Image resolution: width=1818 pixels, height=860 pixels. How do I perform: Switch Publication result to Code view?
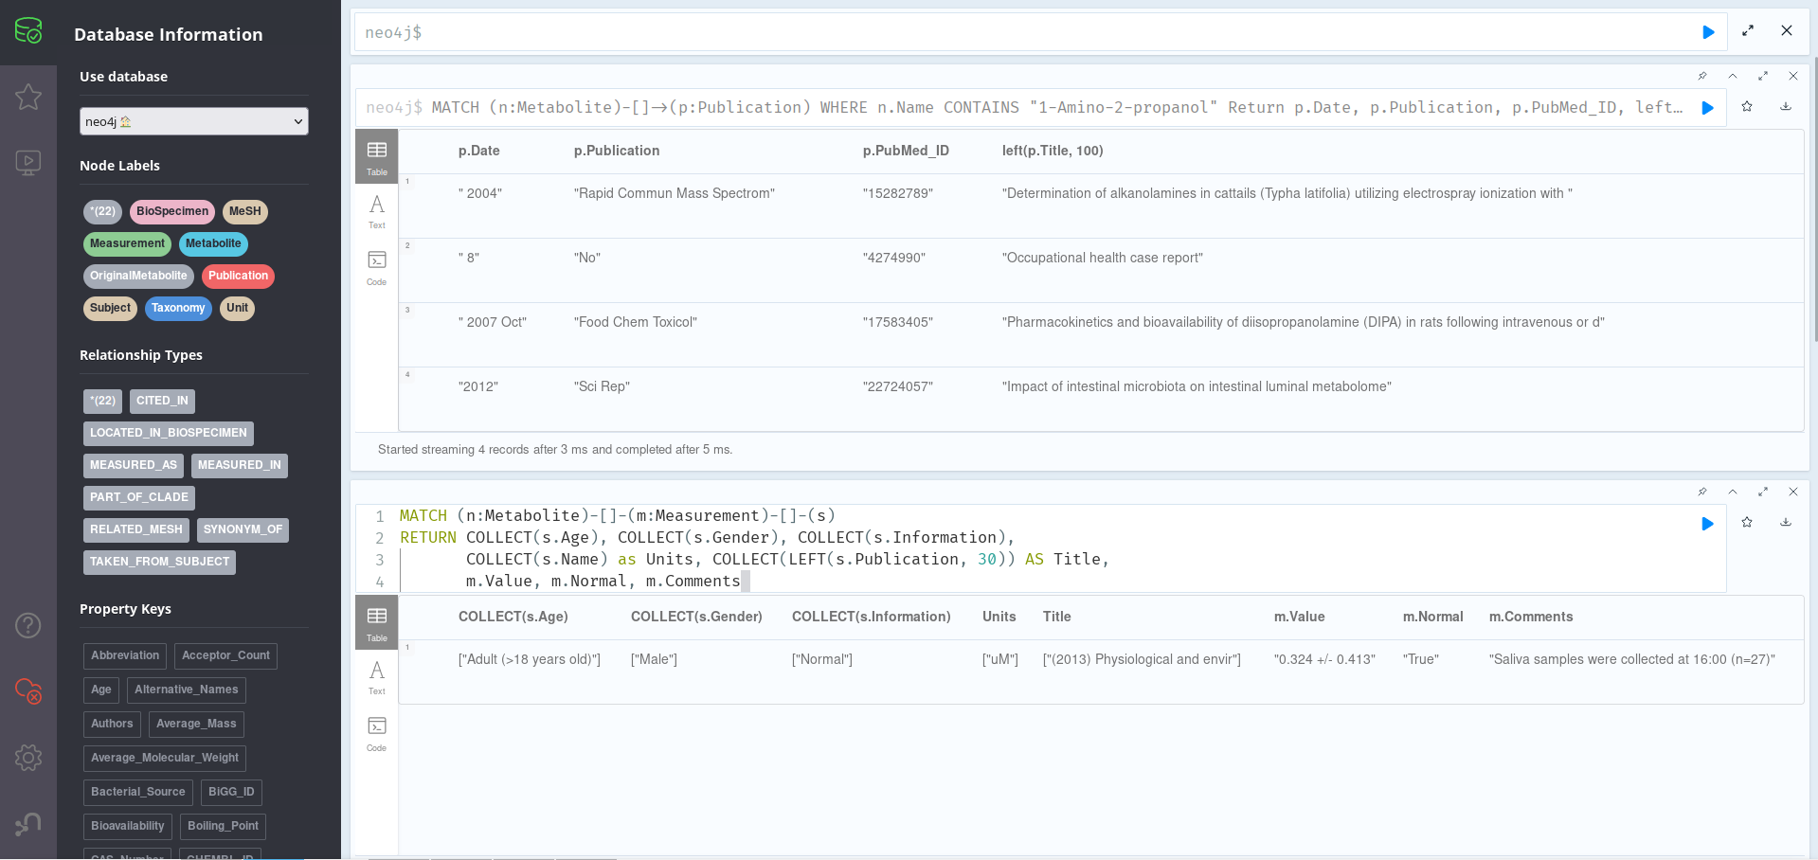[x=377, y=268]
